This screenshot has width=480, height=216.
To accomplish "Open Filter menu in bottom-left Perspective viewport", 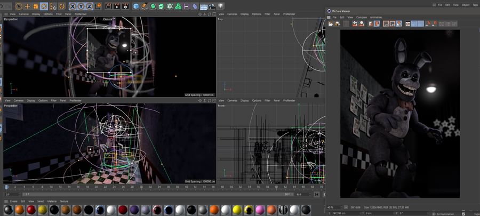I will pyautogui.click(x=53, y=100).
